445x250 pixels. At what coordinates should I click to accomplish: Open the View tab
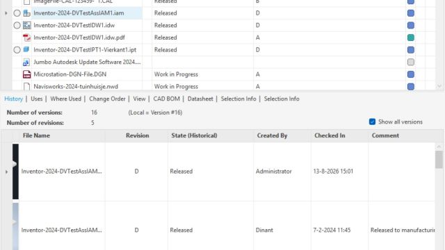click(x=139, y=99)
